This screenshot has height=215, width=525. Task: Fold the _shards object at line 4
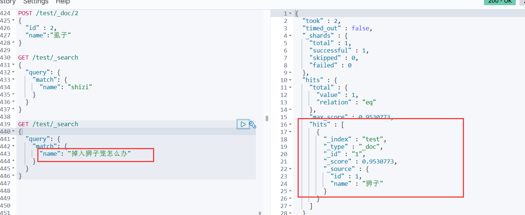290,36
